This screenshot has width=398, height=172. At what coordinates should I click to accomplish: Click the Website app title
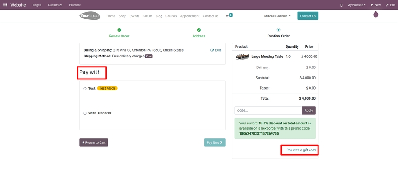click(x=18, y=5)
